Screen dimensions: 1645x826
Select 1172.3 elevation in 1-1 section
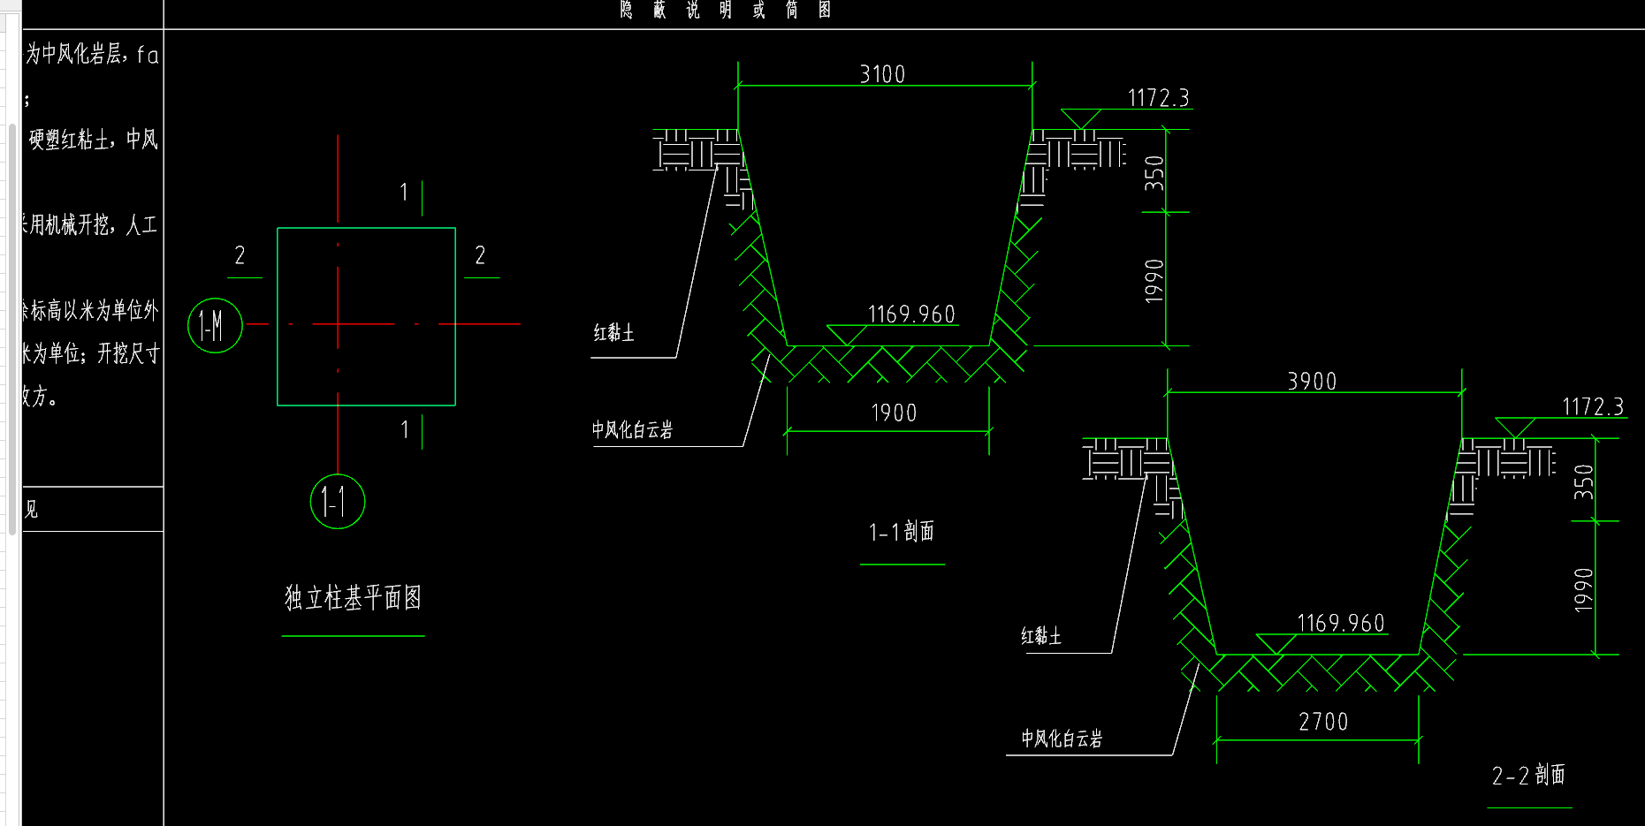click(x=1159, y=98)
